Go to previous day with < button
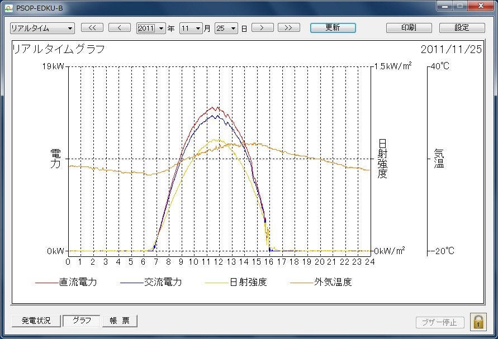This screenshot has width=498, height=339. click(119, 28)
